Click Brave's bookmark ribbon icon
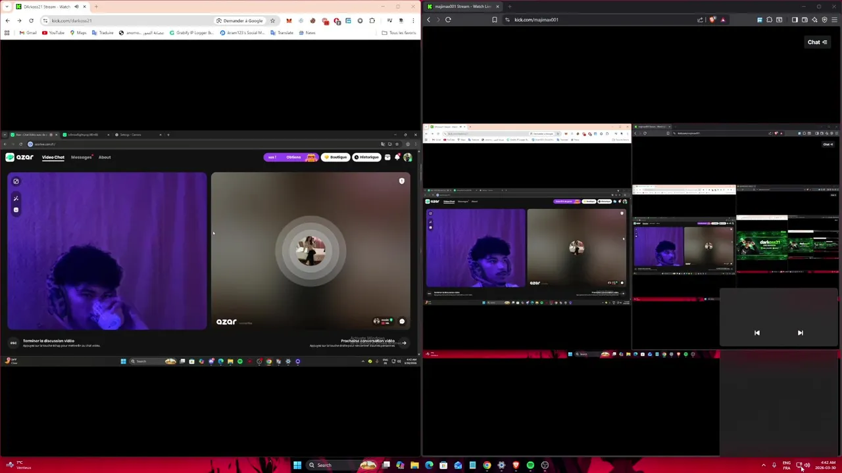Image resolution: width=842 pixels, height=473 pixels. (x=495, y=20)
